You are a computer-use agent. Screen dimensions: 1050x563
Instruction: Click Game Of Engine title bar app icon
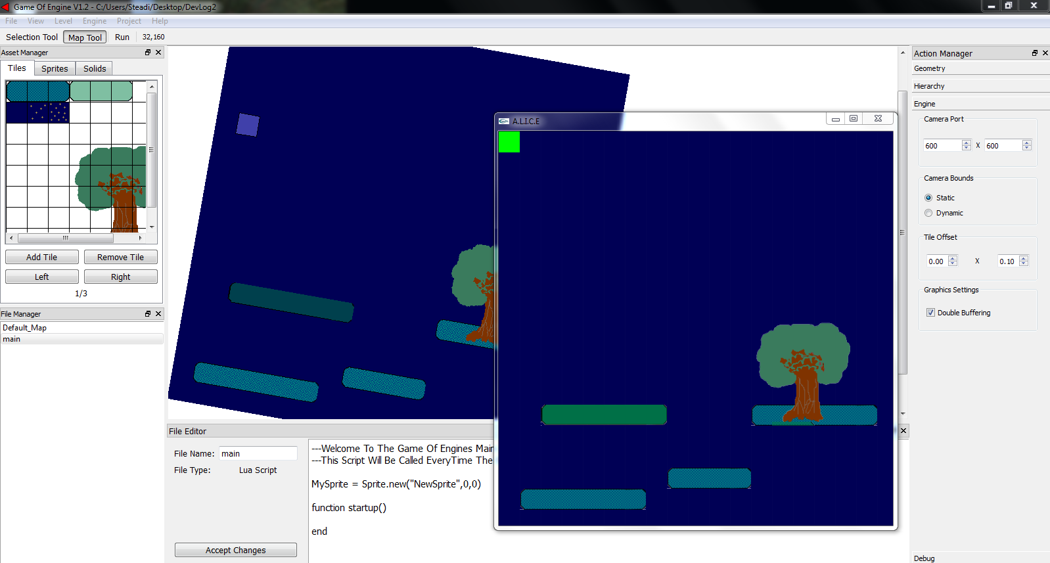(6, 7)
